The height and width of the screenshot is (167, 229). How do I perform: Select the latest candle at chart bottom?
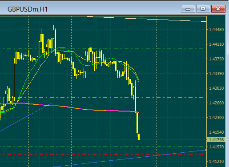coord(139,137)
